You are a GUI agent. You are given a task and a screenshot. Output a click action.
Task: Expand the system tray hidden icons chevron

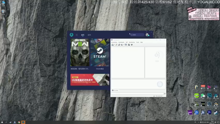tap(199, 122)
